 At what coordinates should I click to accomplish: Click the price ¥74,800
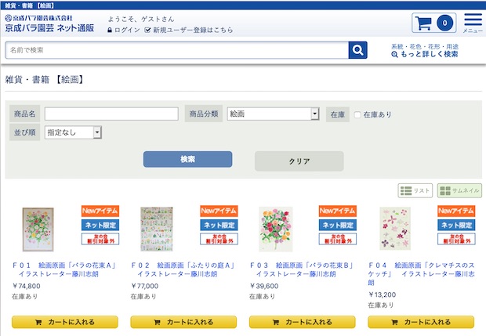pos(27,286)
